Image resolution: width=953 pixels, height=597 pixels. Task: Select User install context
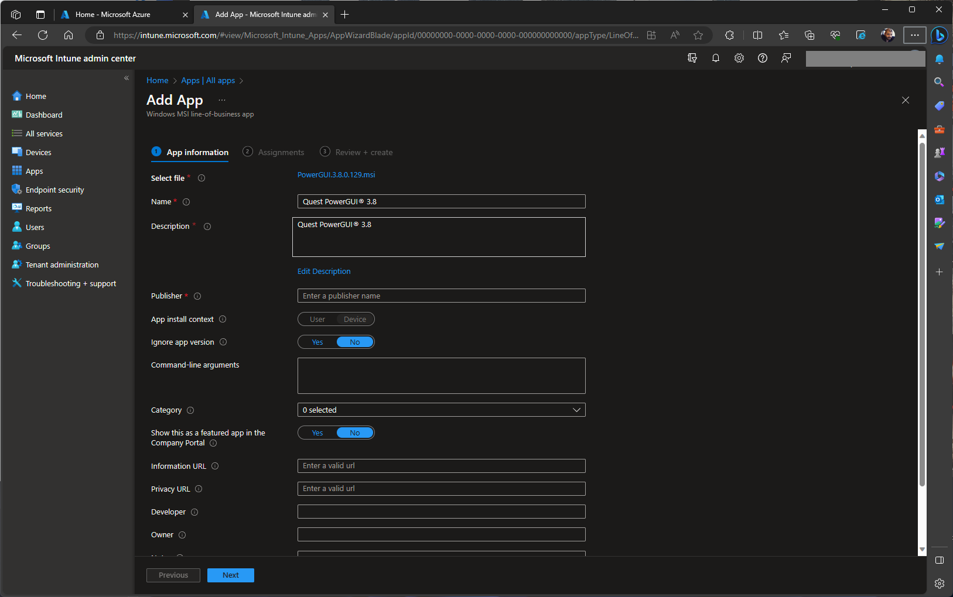point(317,320)
